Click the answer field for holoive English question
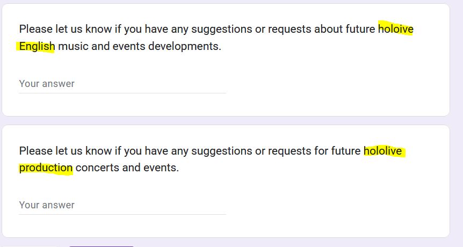The height and width of the screenshot is (247, 463). tap(122, 84)
